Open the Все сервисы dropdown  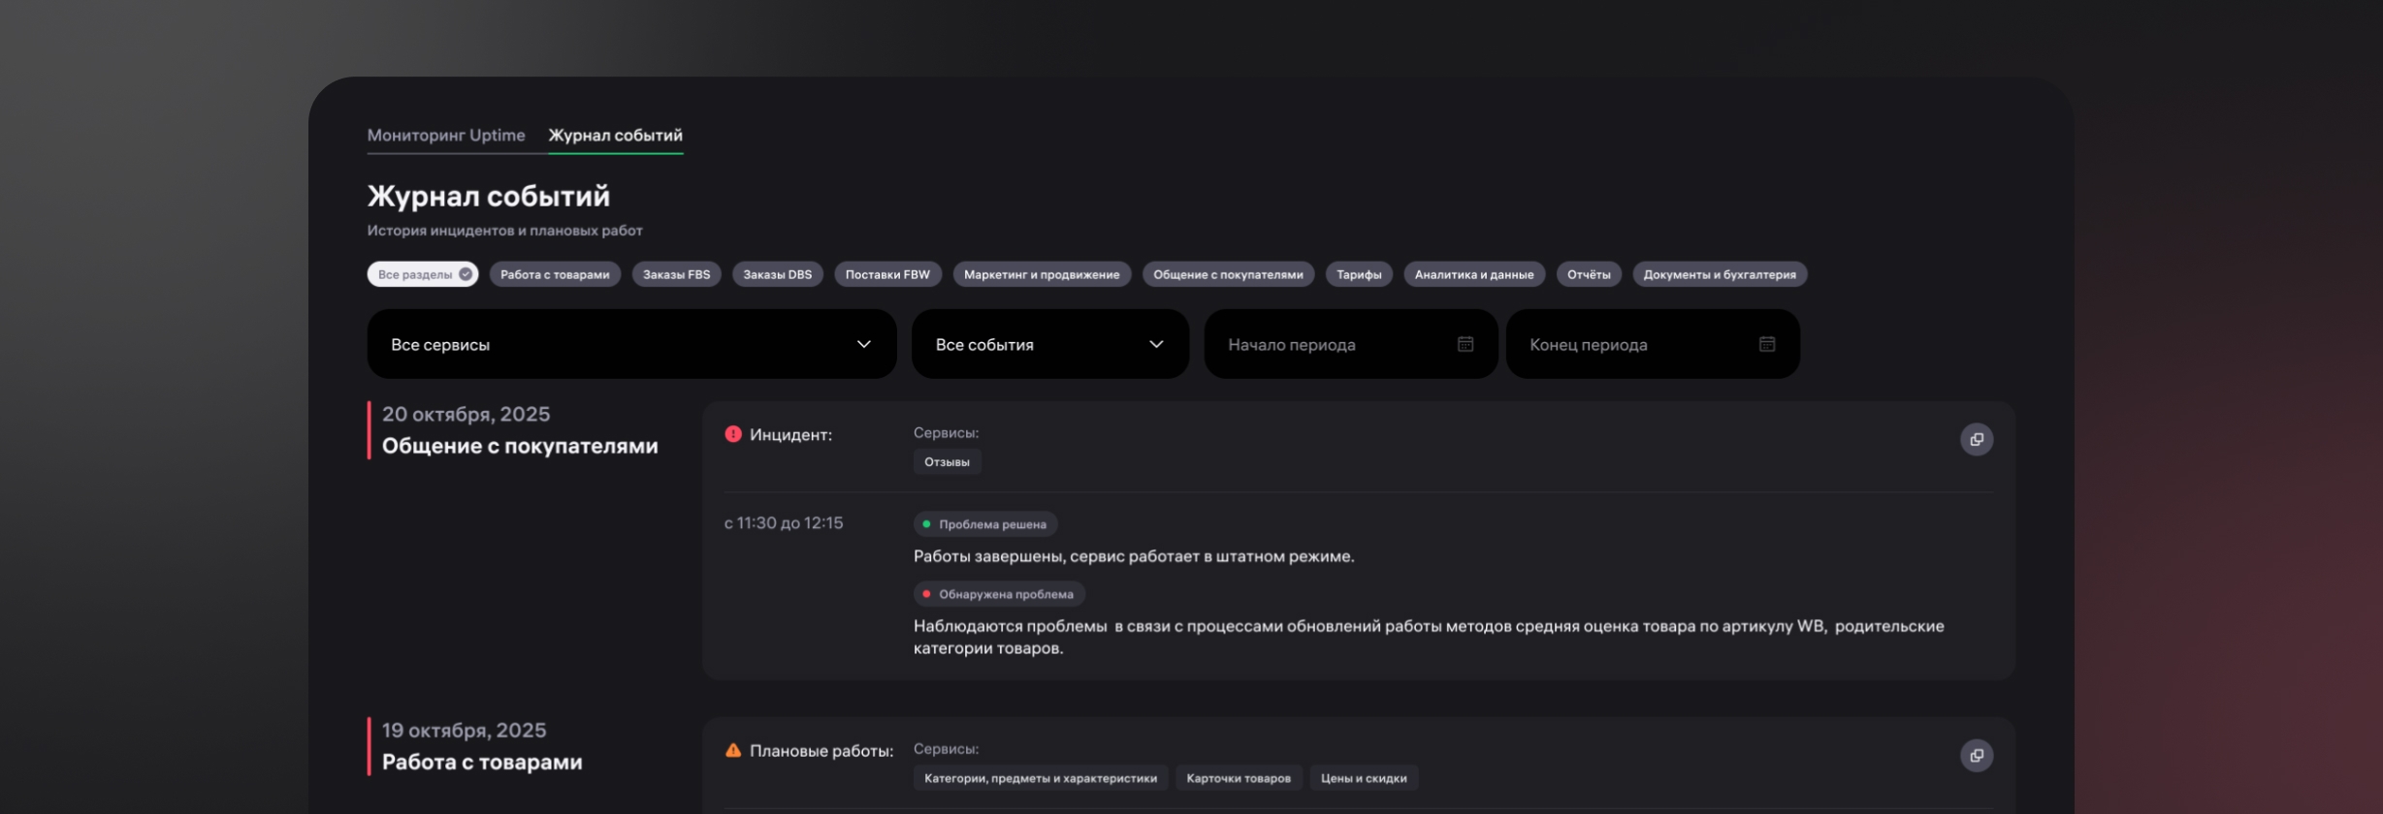(x=630, y=344)
